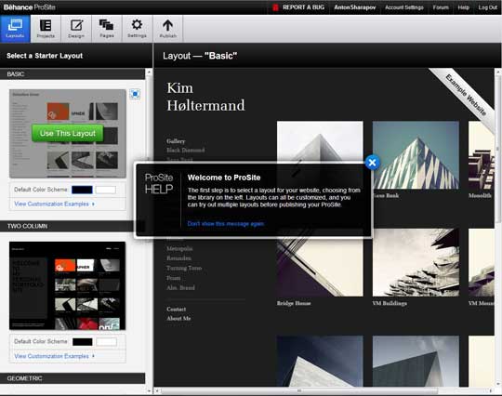Viewport: 502px width, 396px height.
Task: Click About Me in example site menu
Action: tap(178, 318)
